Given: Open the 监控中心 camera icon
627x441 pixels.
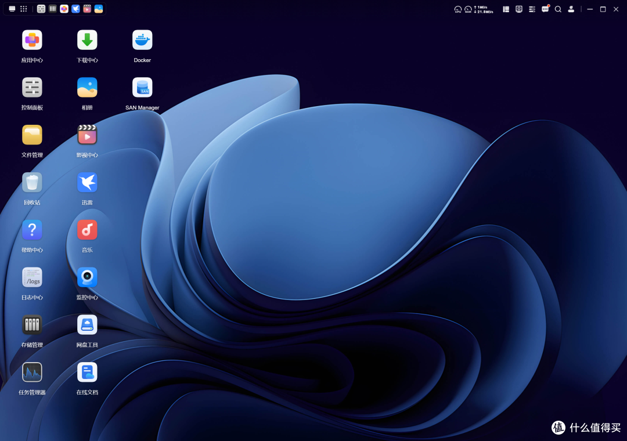Looking at the screenshot, I should pos(87,277).
